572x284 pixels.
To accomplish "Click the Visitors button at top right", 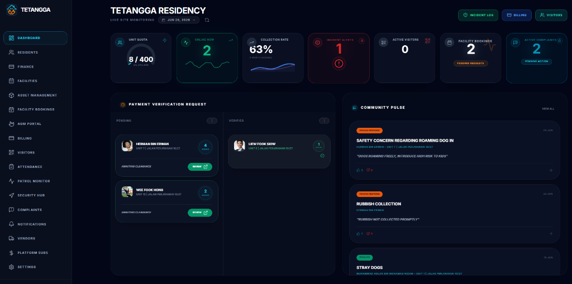I will pyautogui.click(x=551, y=15).
